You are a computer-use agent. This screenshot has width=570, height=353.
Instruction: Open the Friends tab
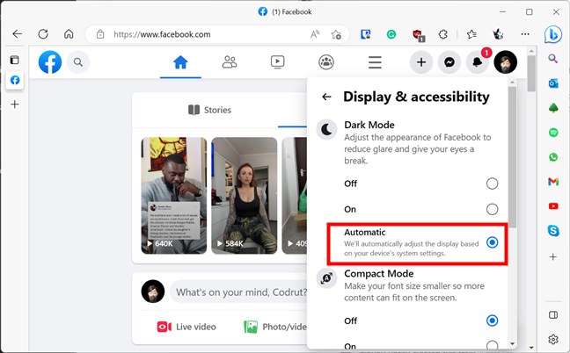230,62
